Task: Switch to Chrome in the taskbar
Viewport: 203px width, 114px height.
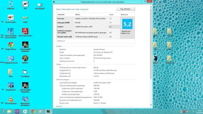Action: click(x=33, y=111)
